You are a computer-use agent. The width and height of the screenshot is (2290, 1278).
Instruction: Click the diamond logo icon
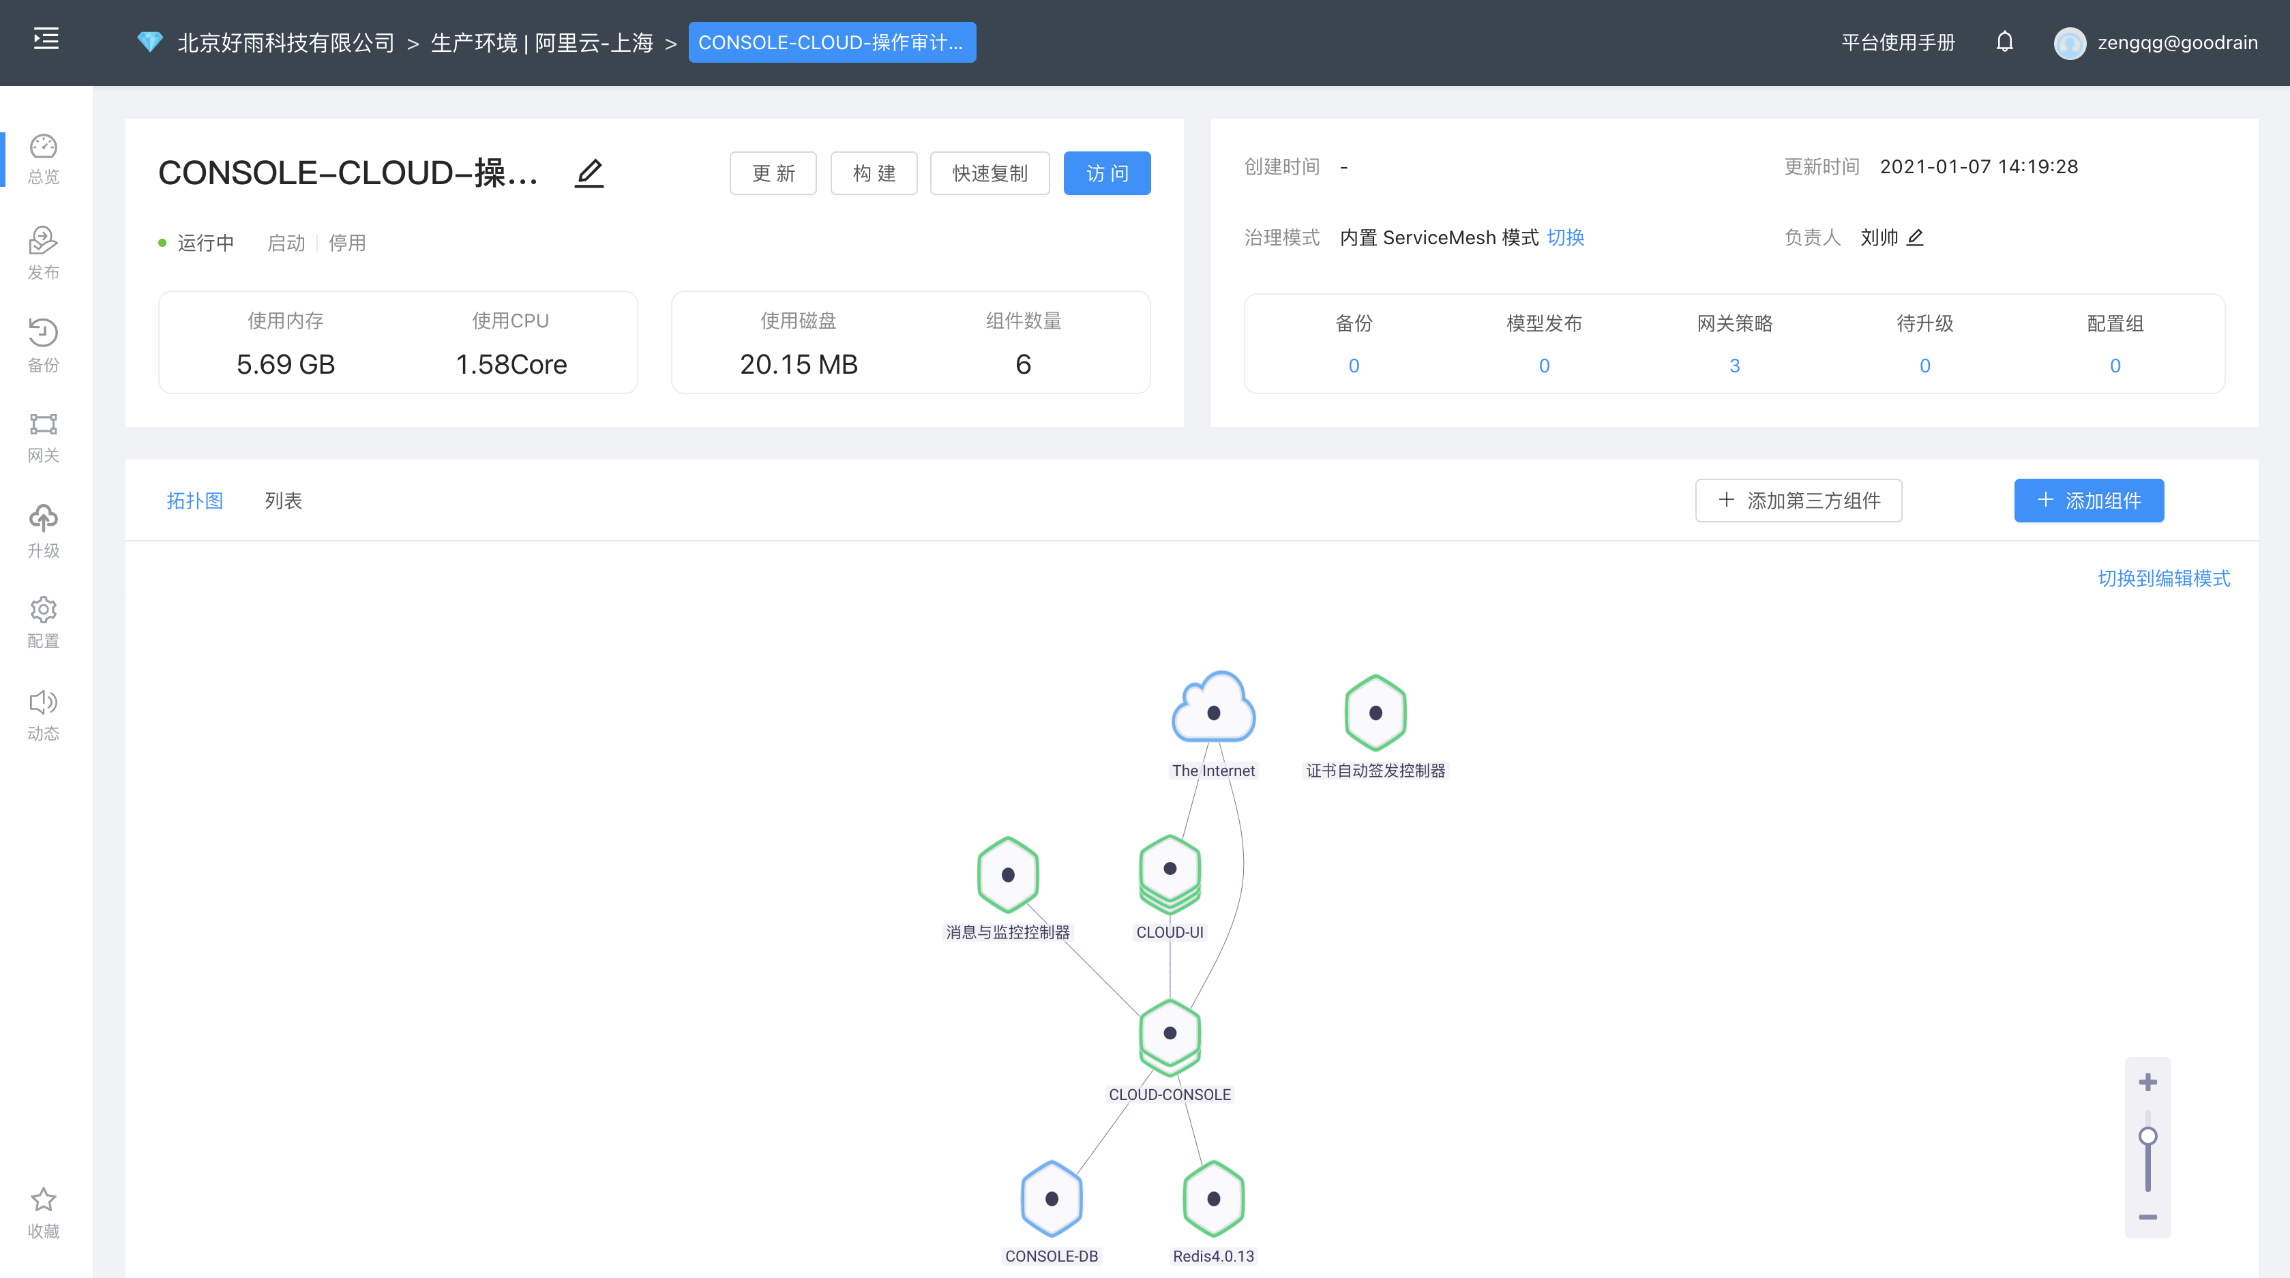pos(150,42)
